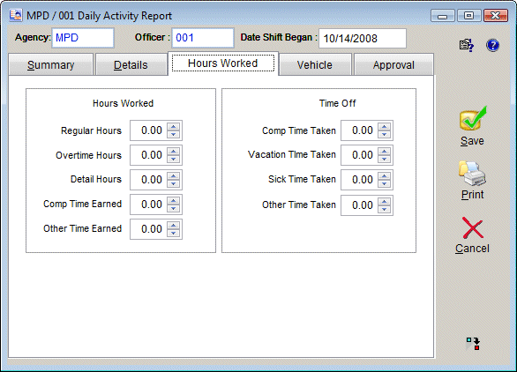Click the red X Cancel icon
The image size is (517, 372).
(x=473, y=228)
